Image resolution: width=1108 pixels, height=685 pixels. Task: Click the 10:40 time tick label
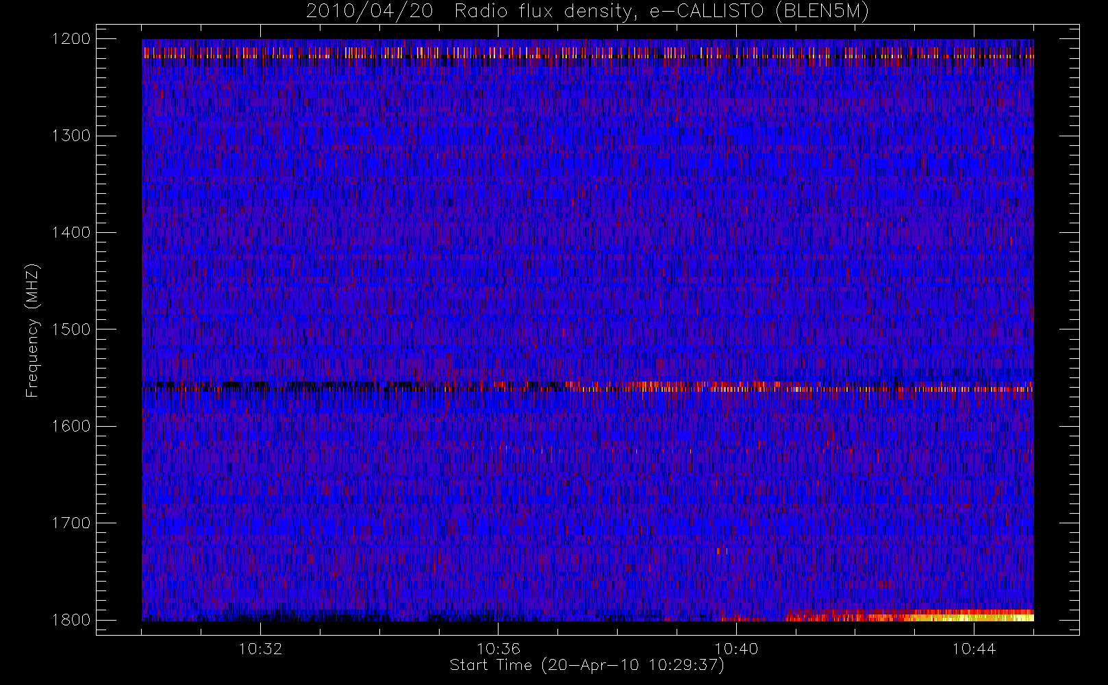pos(736,649)
